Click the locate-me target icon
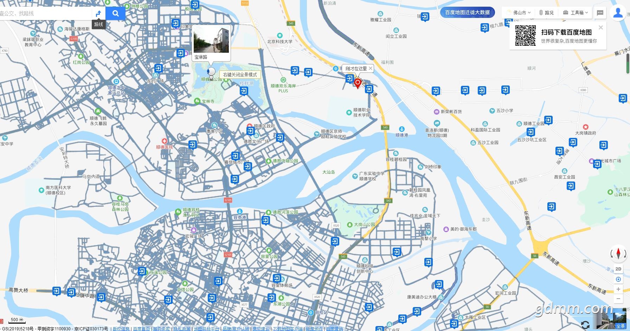This screenshot has width=630, height=331. click(618, 279)
